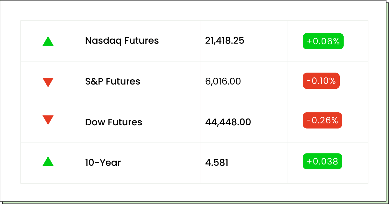389x204 pixels.
Task: Click the Dow price 44,448.00
Action: (x=228, y=122)
